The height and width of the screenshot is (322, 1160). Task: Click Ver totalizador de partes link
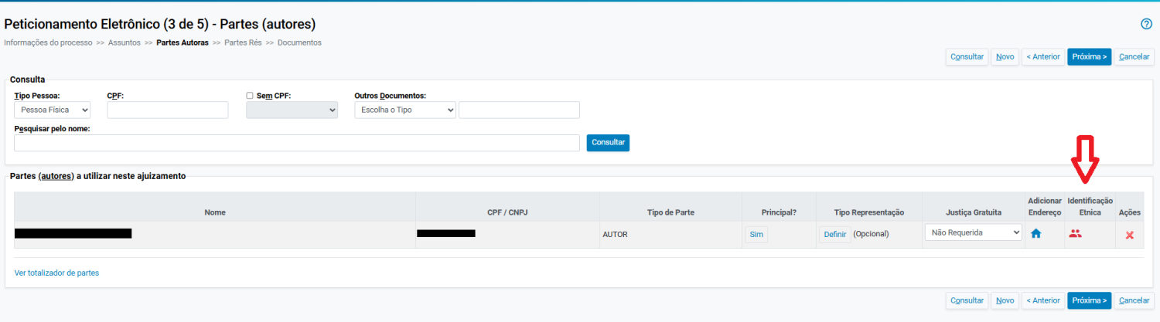pyautogui.click(x=56, y=273)
